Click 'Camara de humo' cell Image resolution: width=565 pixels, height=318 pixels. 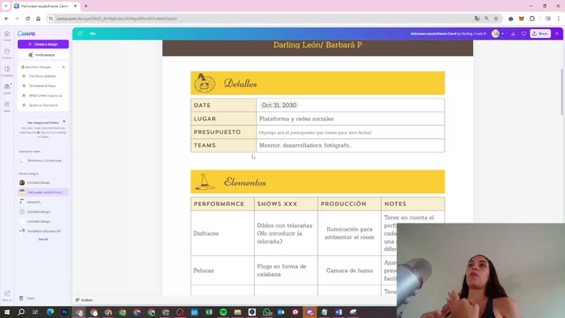click(349, 270)
